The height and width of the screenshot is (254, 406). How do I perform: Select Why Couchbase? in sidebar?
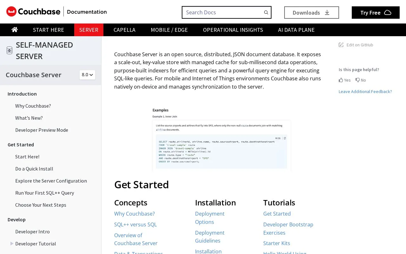tap(33, 106)
